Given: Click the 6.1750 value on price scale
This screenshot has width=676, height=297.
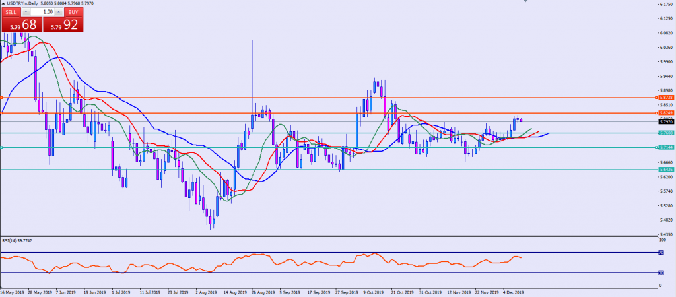Looking at the screenshot, I should 665,4.
